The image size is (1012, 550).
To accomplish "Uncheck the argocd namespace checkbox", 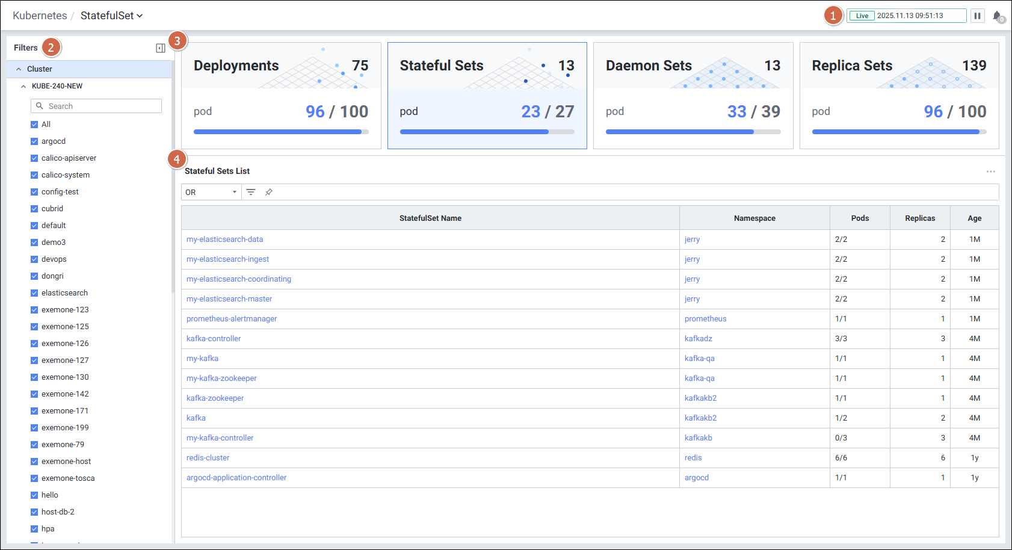I will point(34,141).
